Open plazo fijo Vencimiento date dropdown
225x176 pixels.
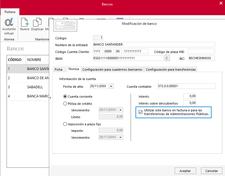pyautogui.click(x=121, y=137)
